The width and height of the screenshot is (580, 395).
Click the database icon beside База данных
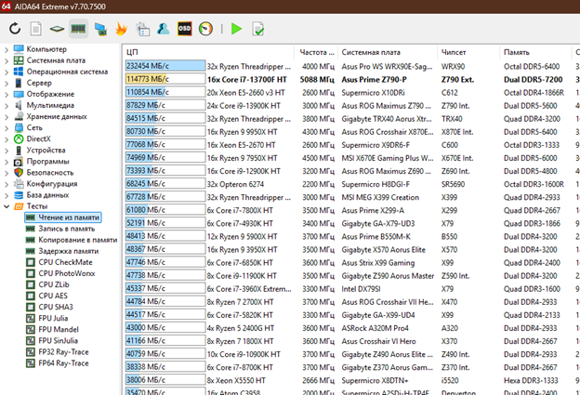19,195
